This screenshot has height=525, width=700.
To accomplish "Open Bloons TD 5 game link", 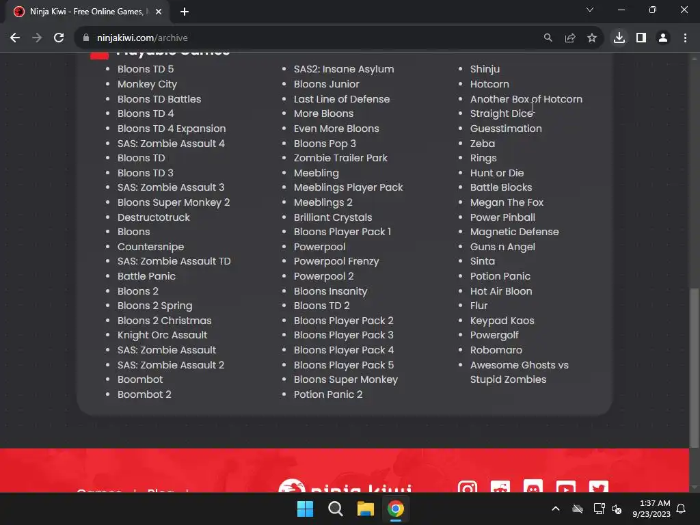I will [146, 69].
